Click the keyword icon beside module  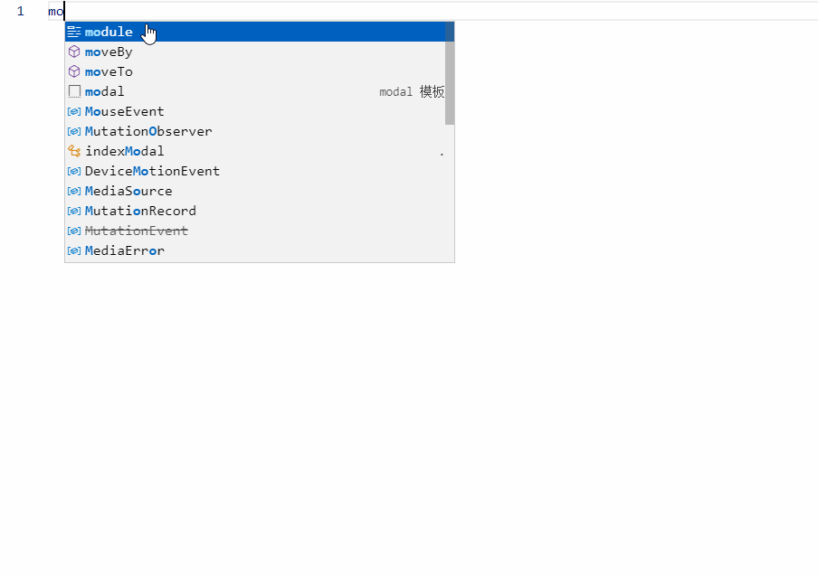74,32
